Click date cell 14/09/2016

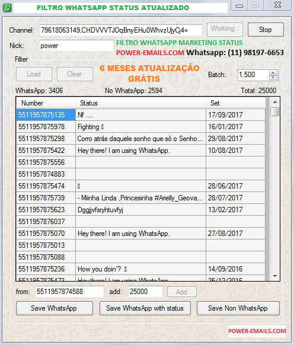pyautogui.click(x=235, y=269)
